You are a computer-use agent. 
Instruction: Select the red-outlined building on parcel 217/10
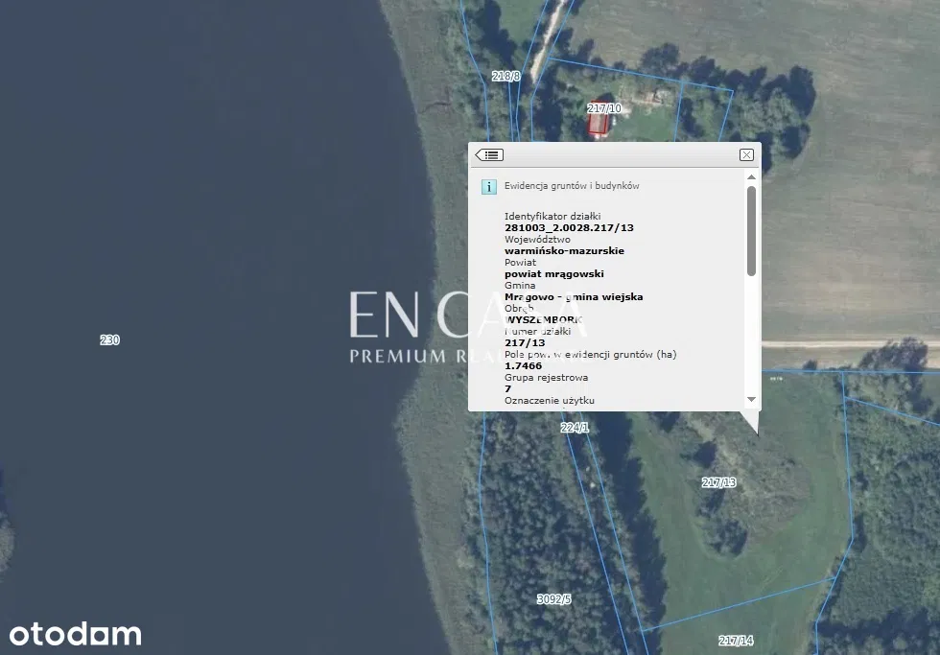[x=598, y=125]
